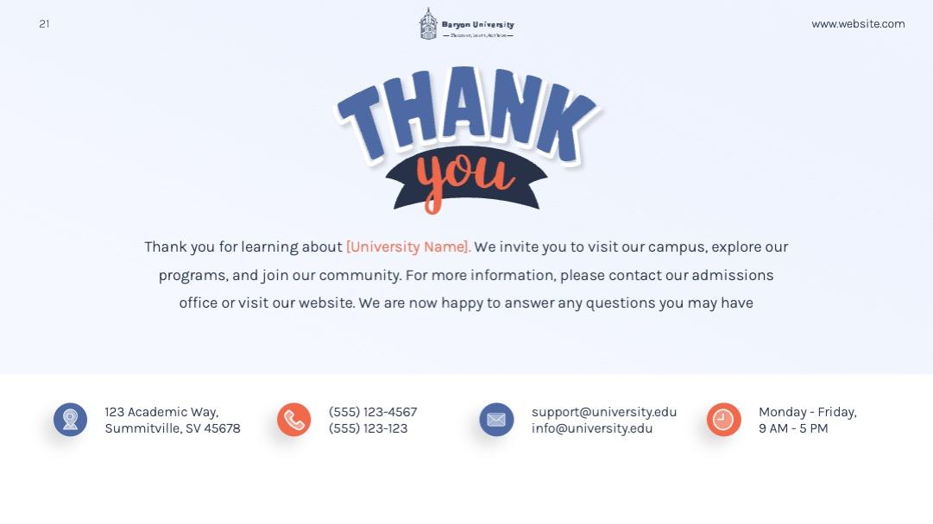Click the 'Monday - Friday,' hours text
The width and height of the screenshot is (933, 524).
[x=808, y=412]
